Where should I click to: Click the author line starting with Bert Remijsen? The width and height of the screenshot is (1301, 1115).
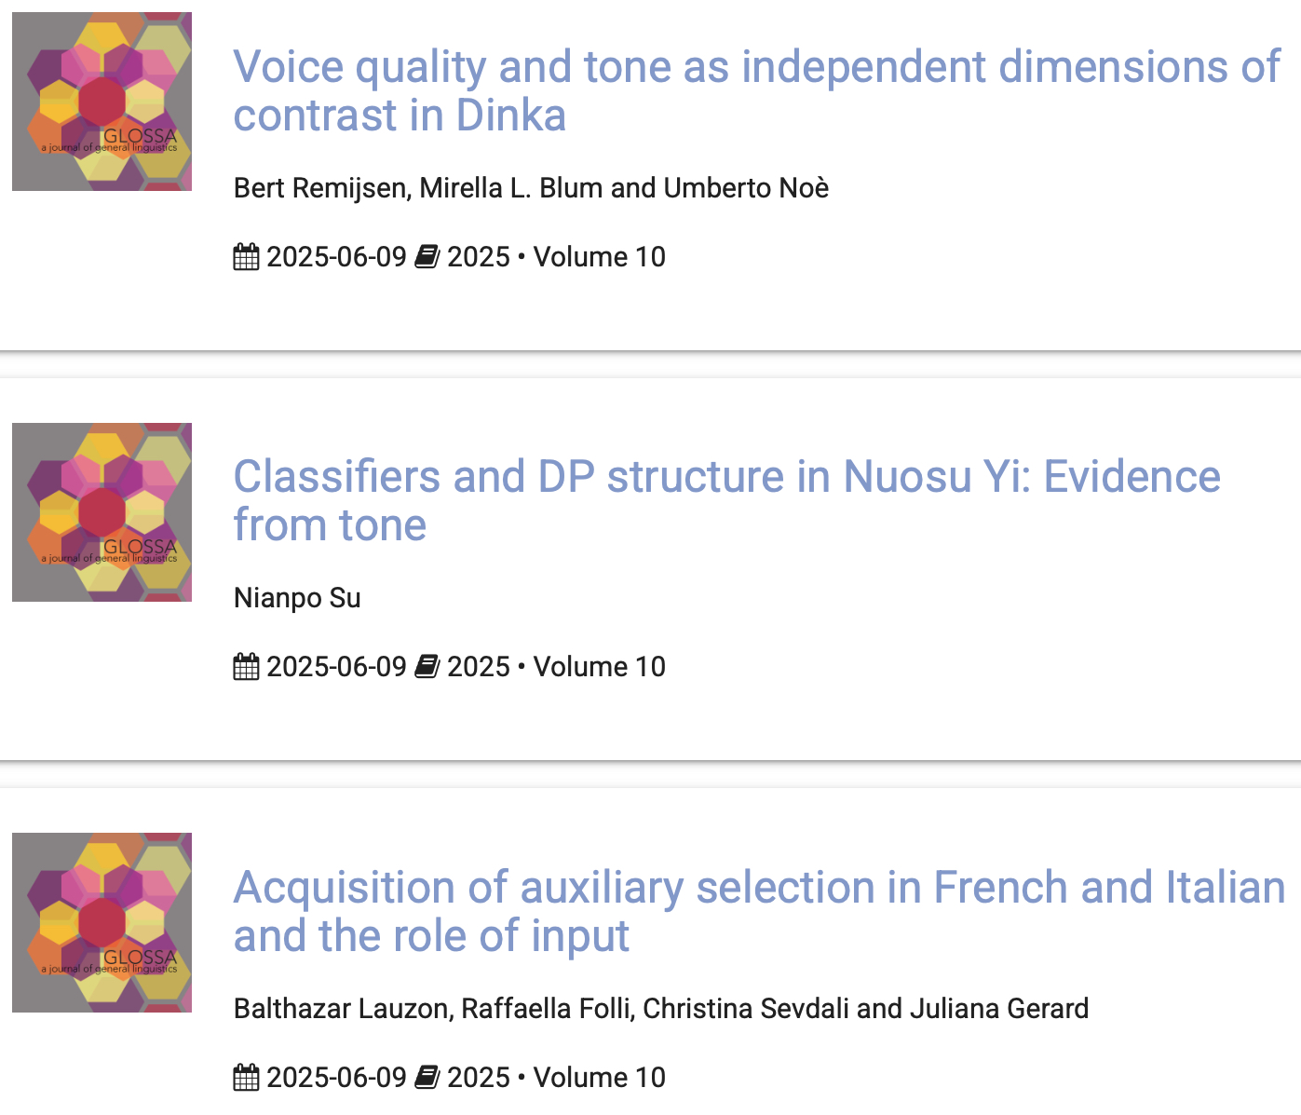pos(531,188)
